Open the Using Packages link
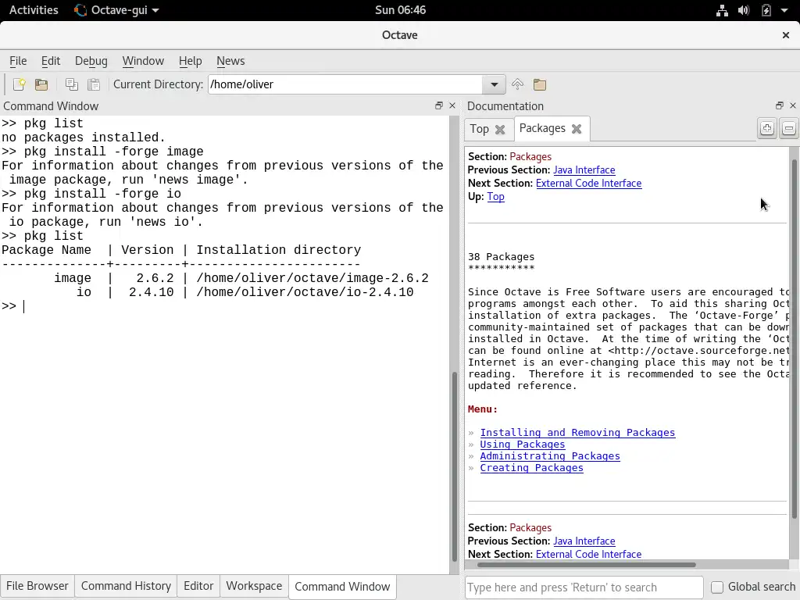 click(x=523, y=445)
